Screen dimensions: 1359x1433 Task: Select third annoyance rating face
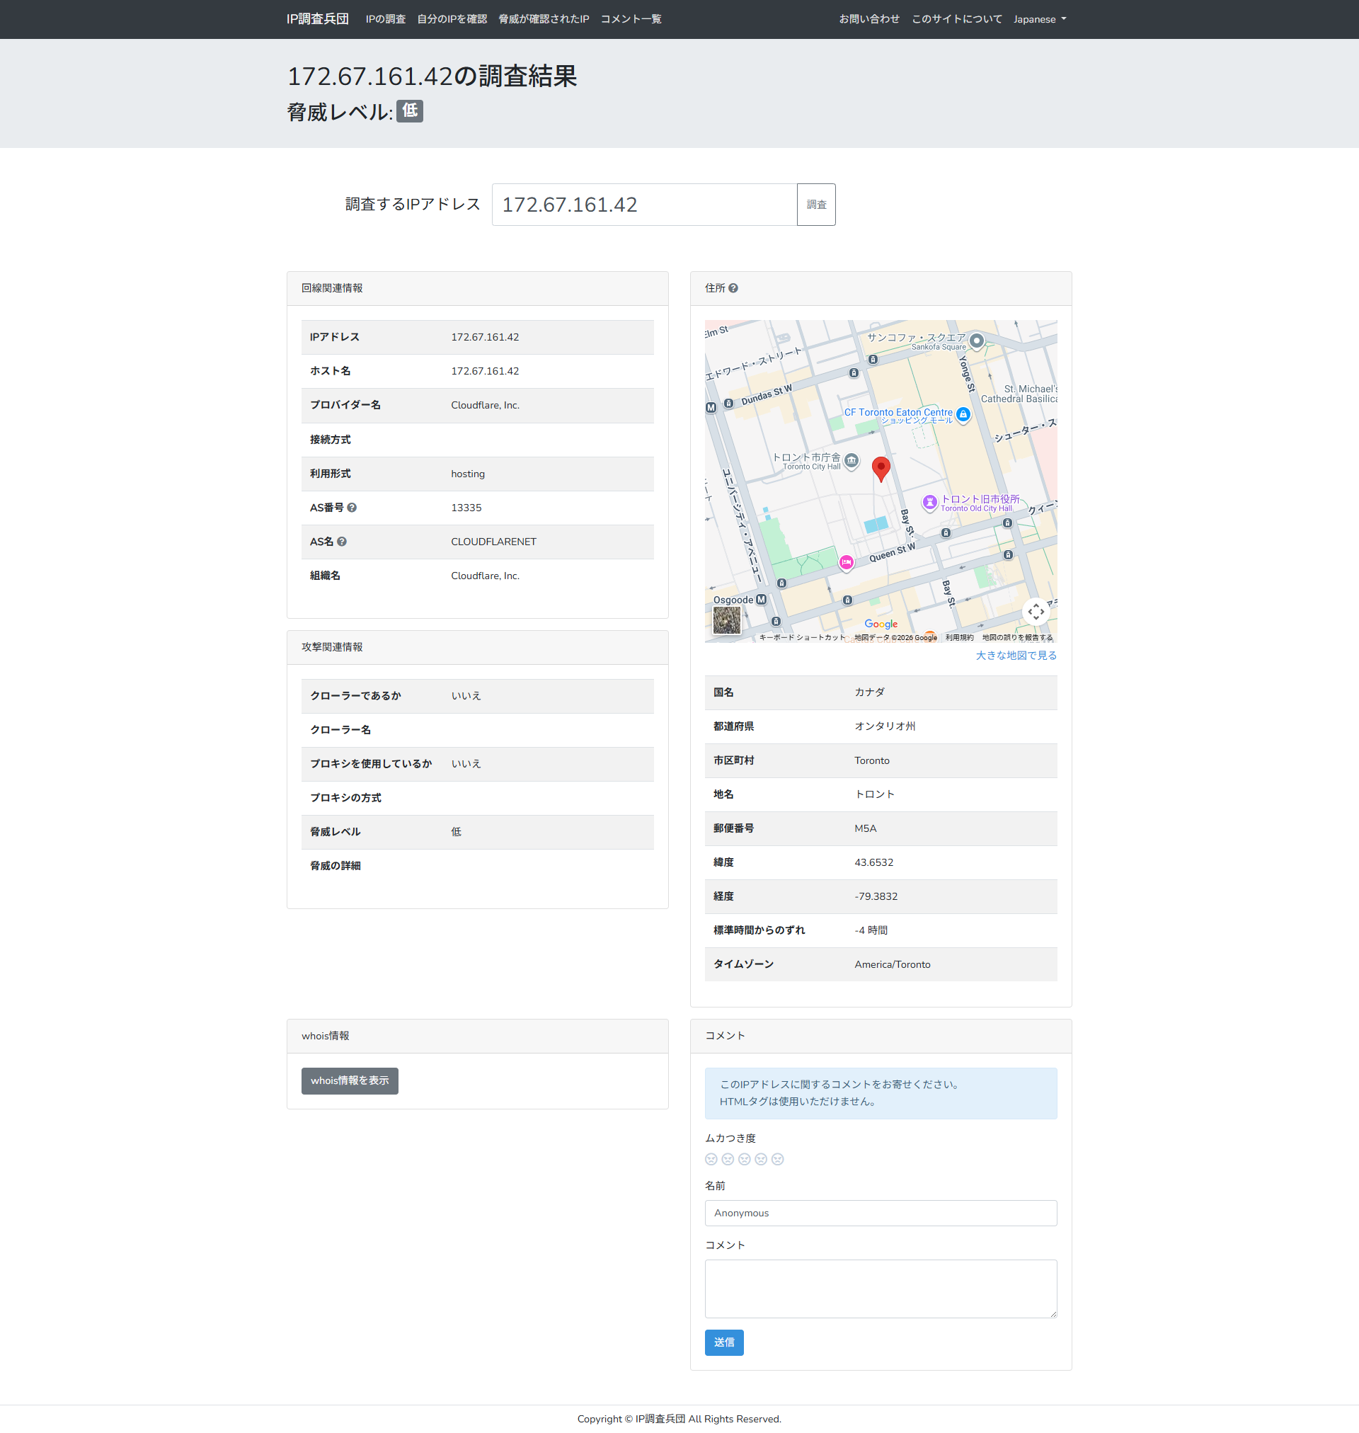[744, 1159]
